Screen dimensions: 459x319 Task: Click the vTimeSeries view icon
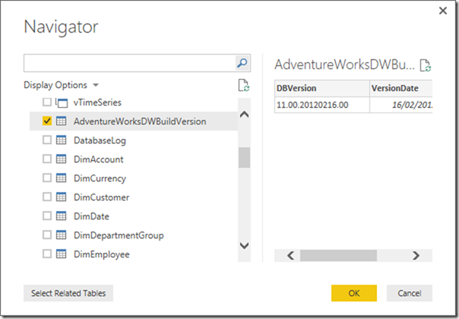pos(62,103)
